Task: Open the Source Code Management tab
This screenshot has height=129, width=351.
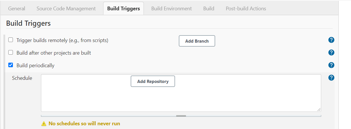Action: tap(66, 9)
